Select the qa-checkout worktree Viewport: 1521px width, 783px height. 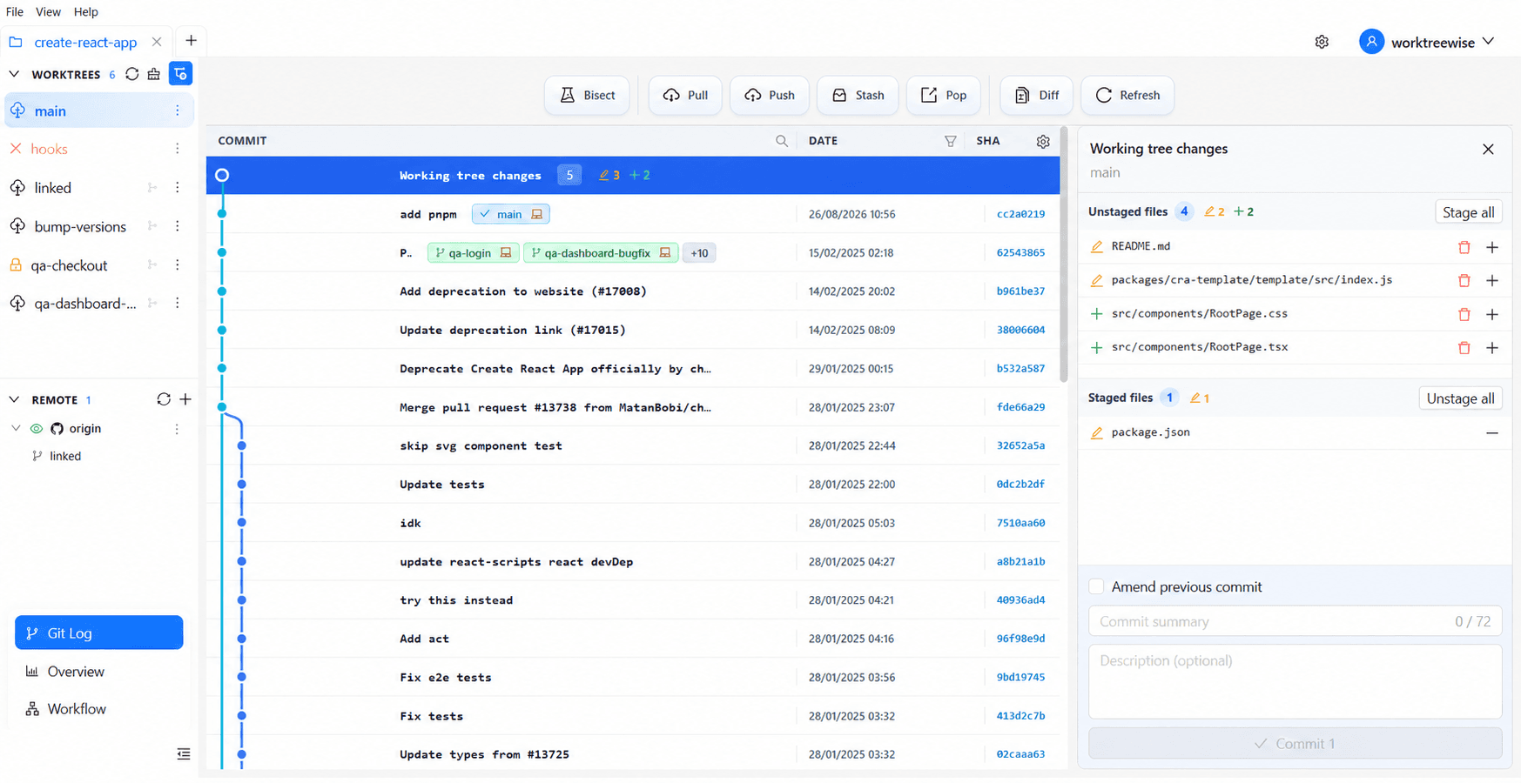pos(69,265)
